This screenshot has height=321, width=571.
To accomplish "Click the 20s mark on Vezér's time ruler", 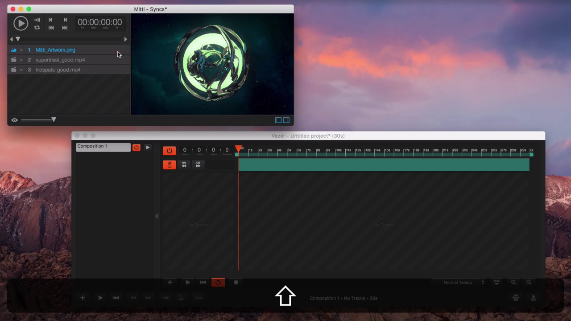I will (435, 151).
